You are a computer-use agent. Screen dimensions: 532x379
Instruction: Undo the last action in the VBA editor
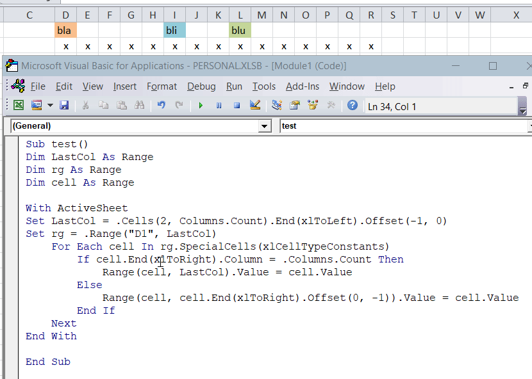pos(161,106)
